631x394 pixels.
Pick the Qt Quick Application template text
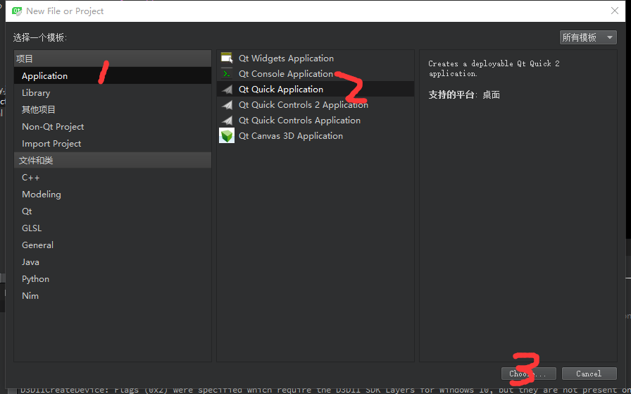281,90
